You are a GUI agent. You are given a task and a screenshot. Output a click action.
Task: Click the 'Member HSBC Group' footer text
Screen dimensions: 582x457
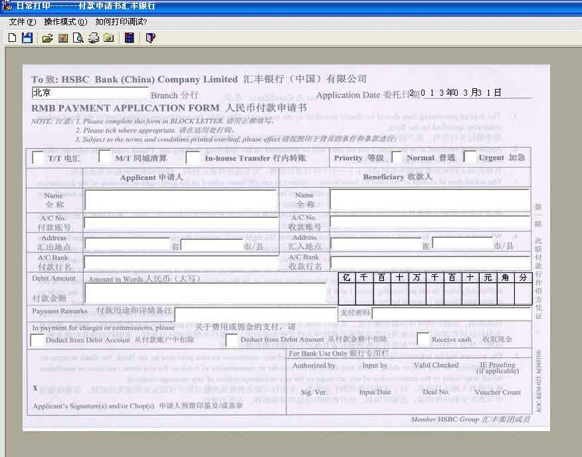[470, 419]
